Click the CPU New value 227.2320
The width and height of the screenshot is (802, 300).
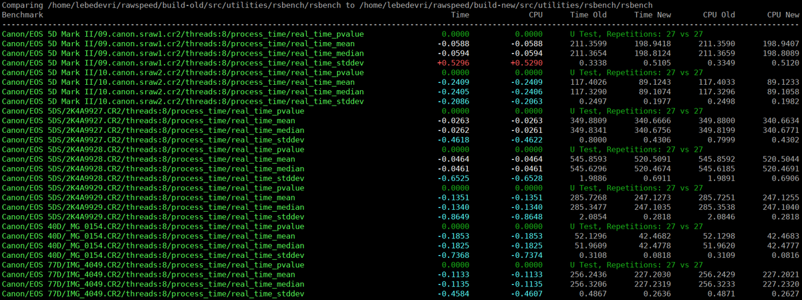[x=781, y=285]
